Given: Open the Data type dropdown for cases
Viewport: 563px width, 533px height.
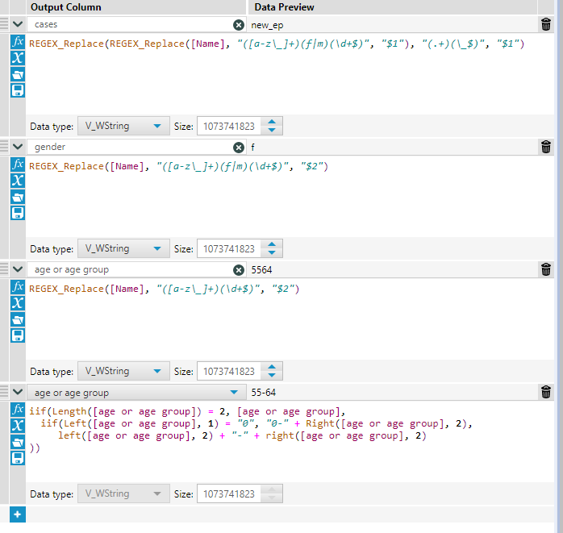Looking at the screenshot, I should click(x=123, y=127).
